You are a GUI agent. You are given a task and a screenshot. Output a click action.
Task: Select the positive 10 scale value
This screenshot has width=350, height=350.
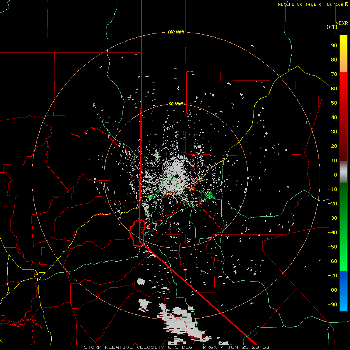334,161
